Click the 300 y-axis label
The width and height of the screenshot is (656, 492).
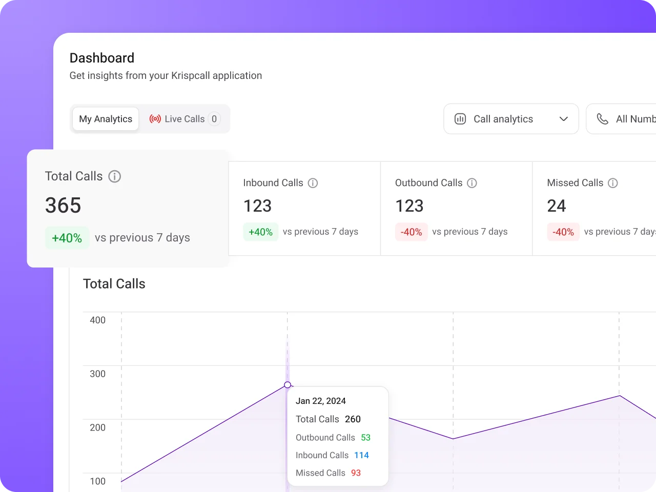point(98,374)
